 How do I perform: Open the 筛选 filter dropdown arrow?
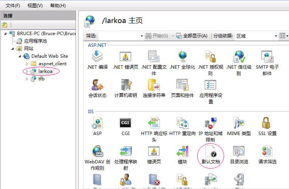tap(142, 36)
